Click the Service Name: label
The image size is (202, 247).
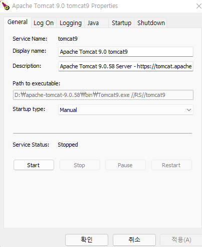(30, 39)
